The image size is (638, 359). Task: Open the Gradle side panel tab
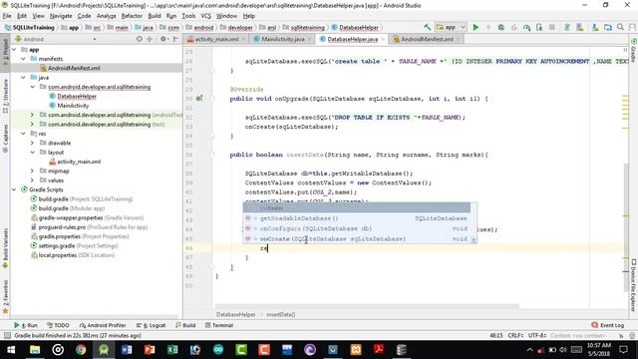click(634, 51)
